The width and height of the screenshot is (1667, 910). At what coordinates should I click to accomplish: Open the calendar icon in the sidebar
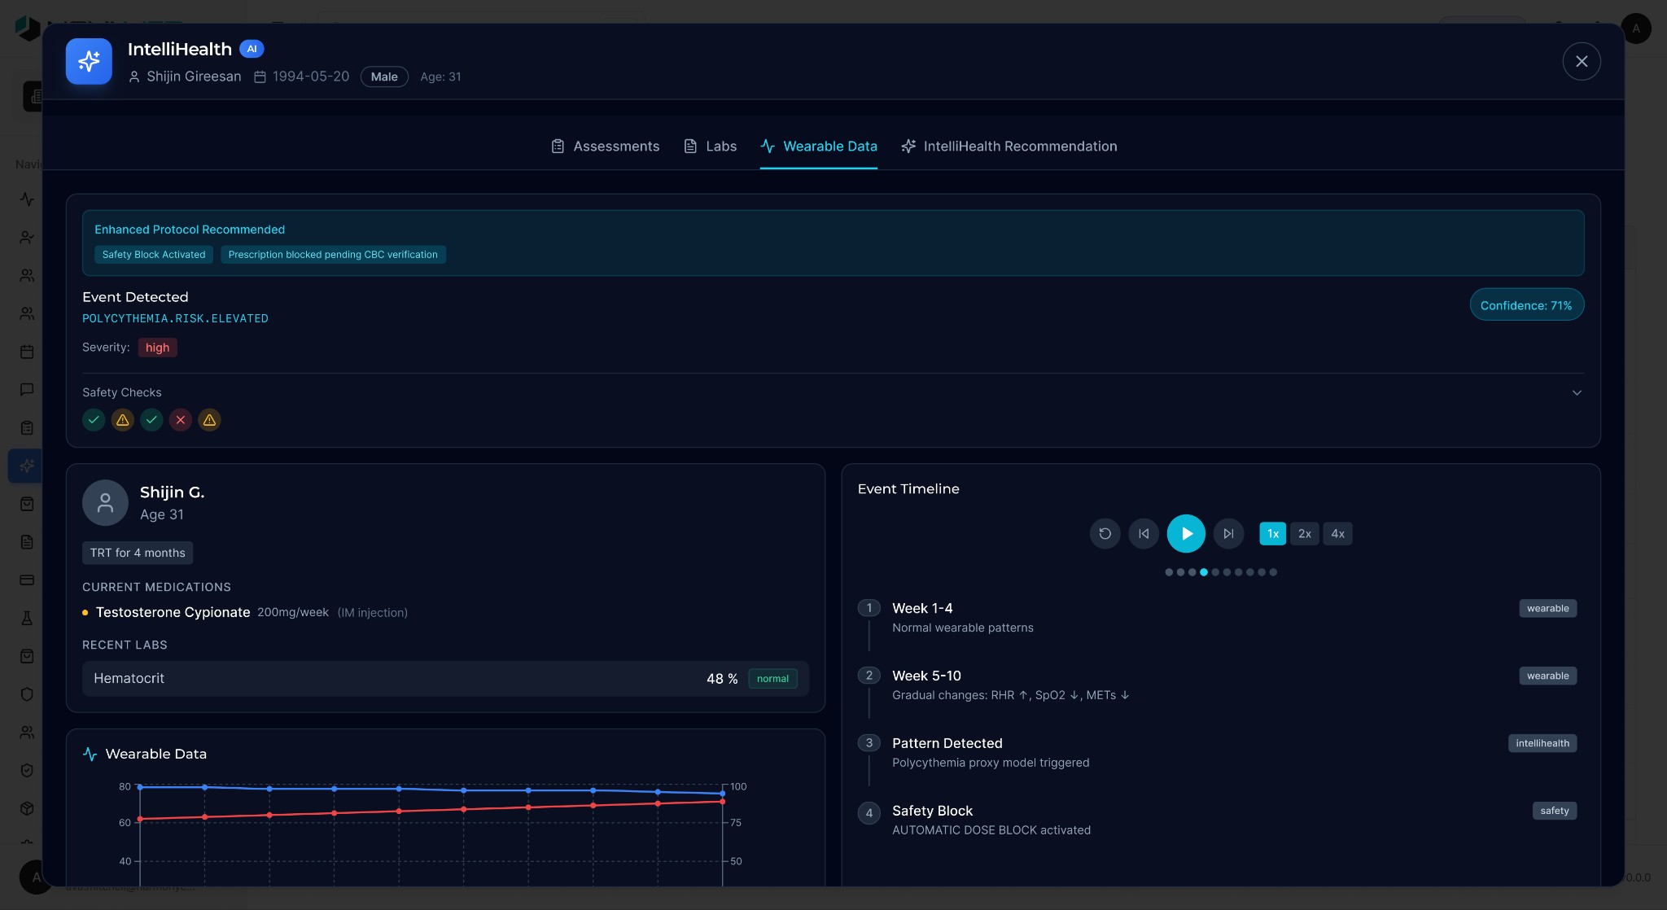coord(27,352)
